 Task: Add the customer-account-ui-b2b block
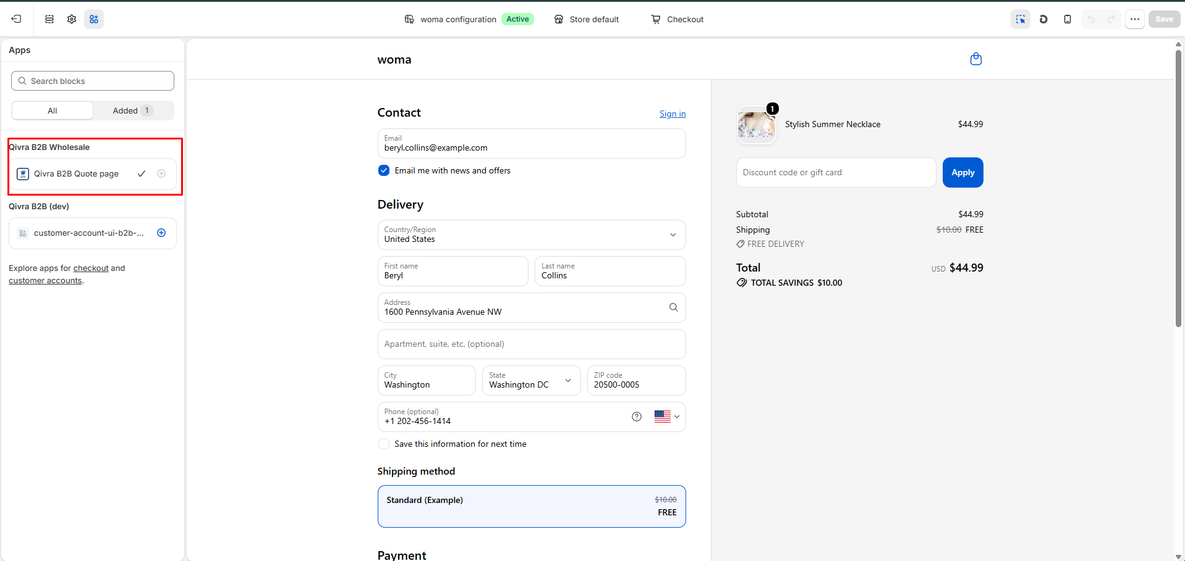coord(161,233)
